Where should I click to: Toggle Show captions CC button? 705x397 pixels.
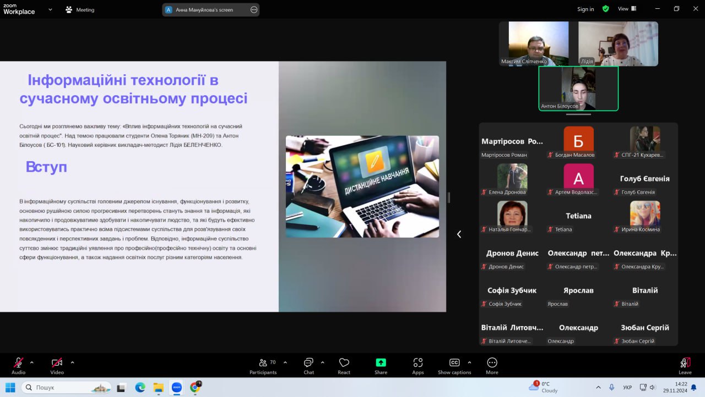454,366
